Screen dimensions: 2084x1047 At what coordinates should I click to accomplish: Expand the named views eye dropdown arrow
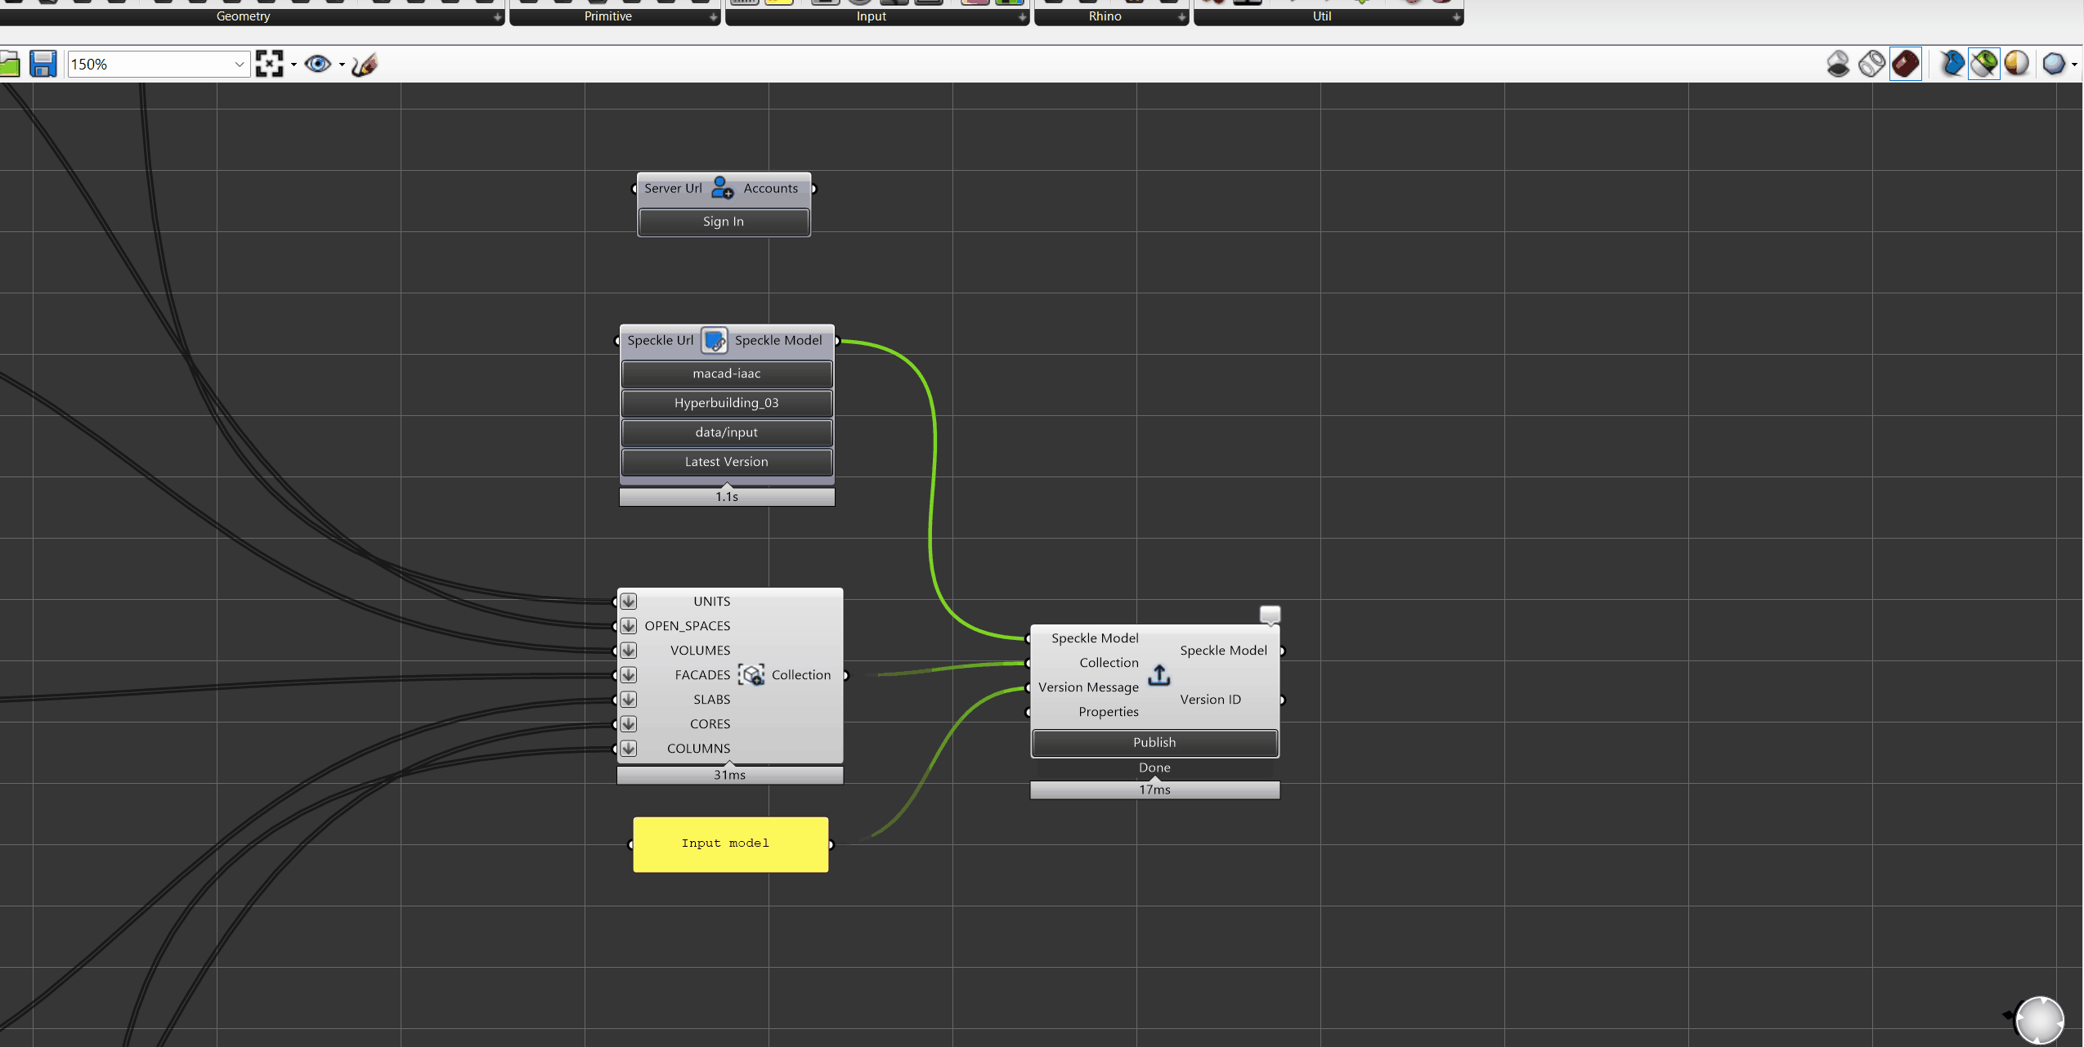[x=342, y=65]
